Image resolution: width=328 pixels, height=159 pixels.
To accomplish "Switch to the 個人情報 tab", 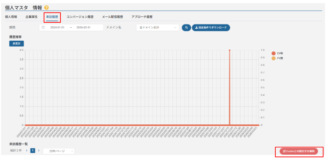I will tap(11, 17).
